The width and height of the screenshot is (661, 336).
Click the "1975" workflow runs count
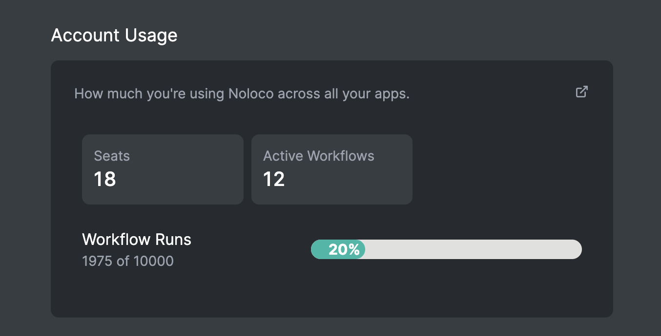pos(98,261)
